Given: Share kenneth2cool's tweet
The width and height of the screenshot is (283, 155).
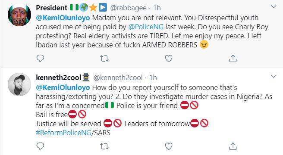Looking at the screenshot, I should 233,146.
